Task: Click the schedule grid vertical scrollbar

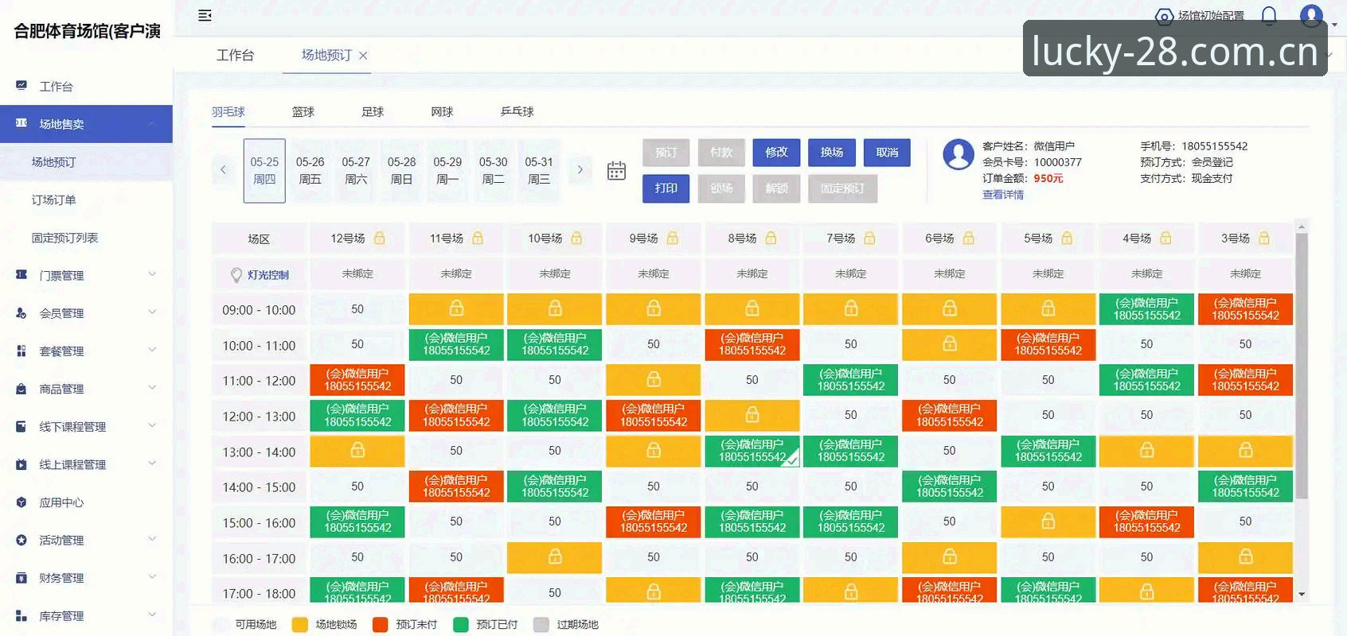Action: coord(1302,366)
